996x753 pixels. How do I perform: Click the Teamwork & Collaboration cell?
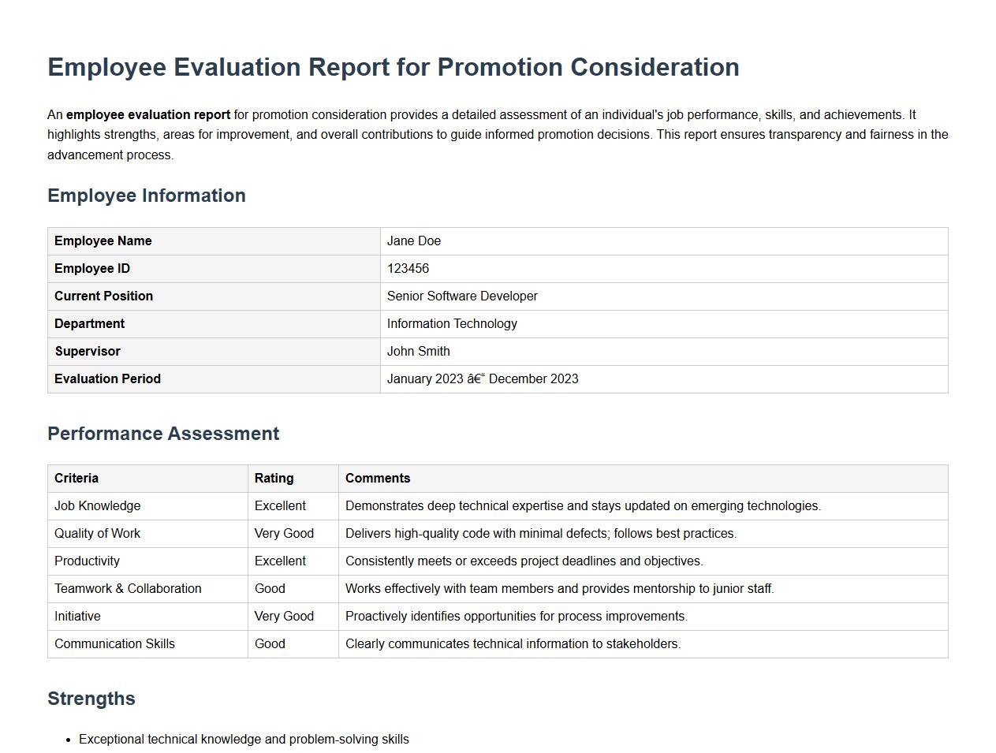[128, 588]
